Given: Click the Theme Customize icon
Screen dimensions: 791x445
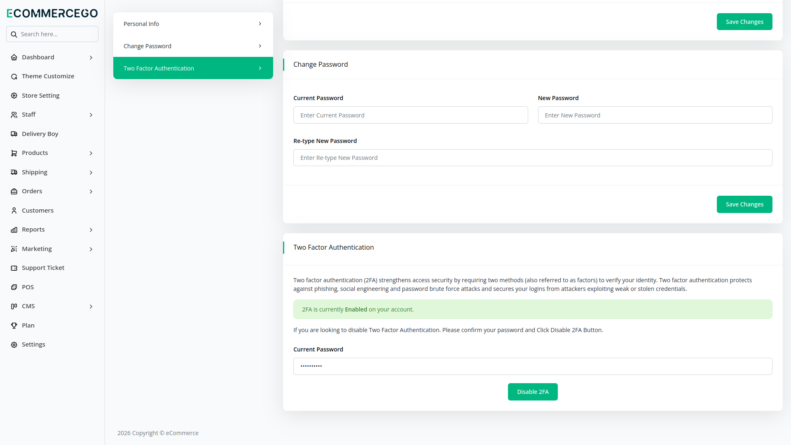Looking at the screenshot, I should [14, 77].
